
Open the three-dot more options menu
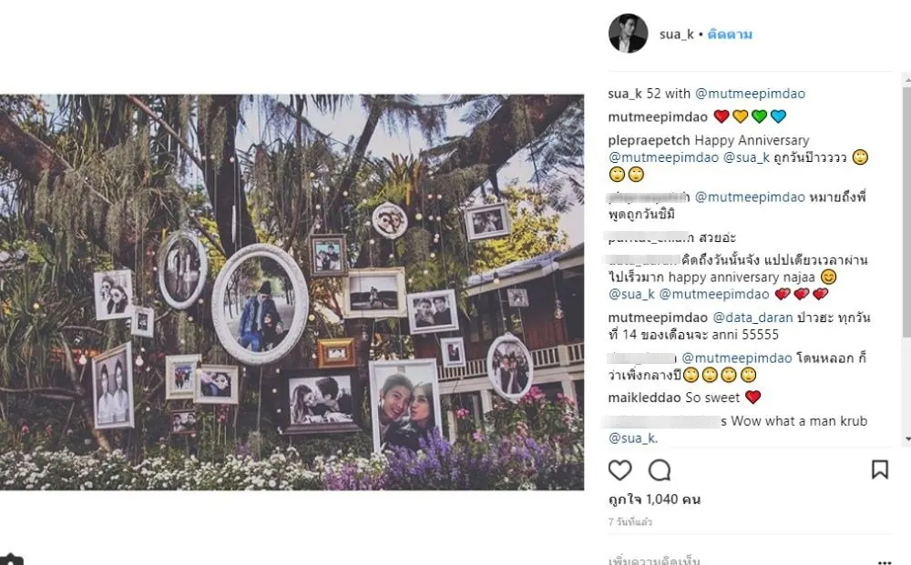884,560
